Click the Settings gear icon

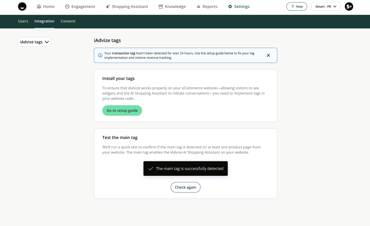point(230,7)
